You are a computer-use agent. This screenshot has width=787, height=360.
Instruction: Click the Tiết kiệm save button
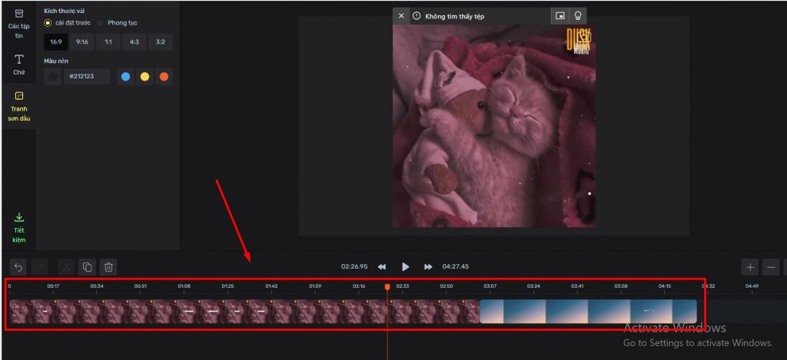(18, 228)
